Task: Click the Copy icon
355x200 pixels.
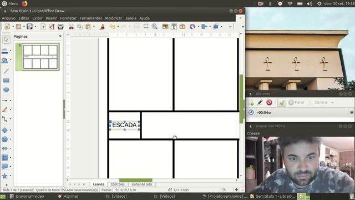Action: (79, 27)
